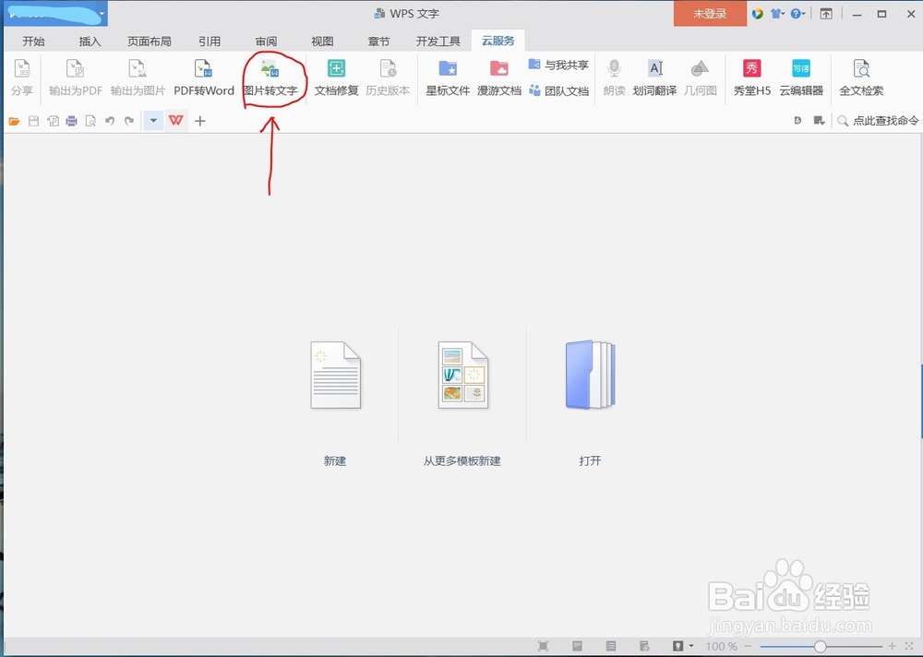Add a new document tab with plus
This screenshot has height=657, width=923.
click(x=200, y=121)
